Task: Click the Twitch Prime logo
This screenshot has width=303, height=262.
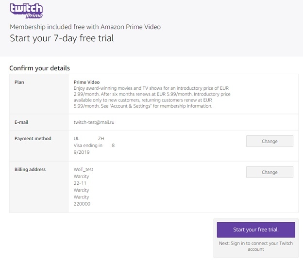Action: 26,11
